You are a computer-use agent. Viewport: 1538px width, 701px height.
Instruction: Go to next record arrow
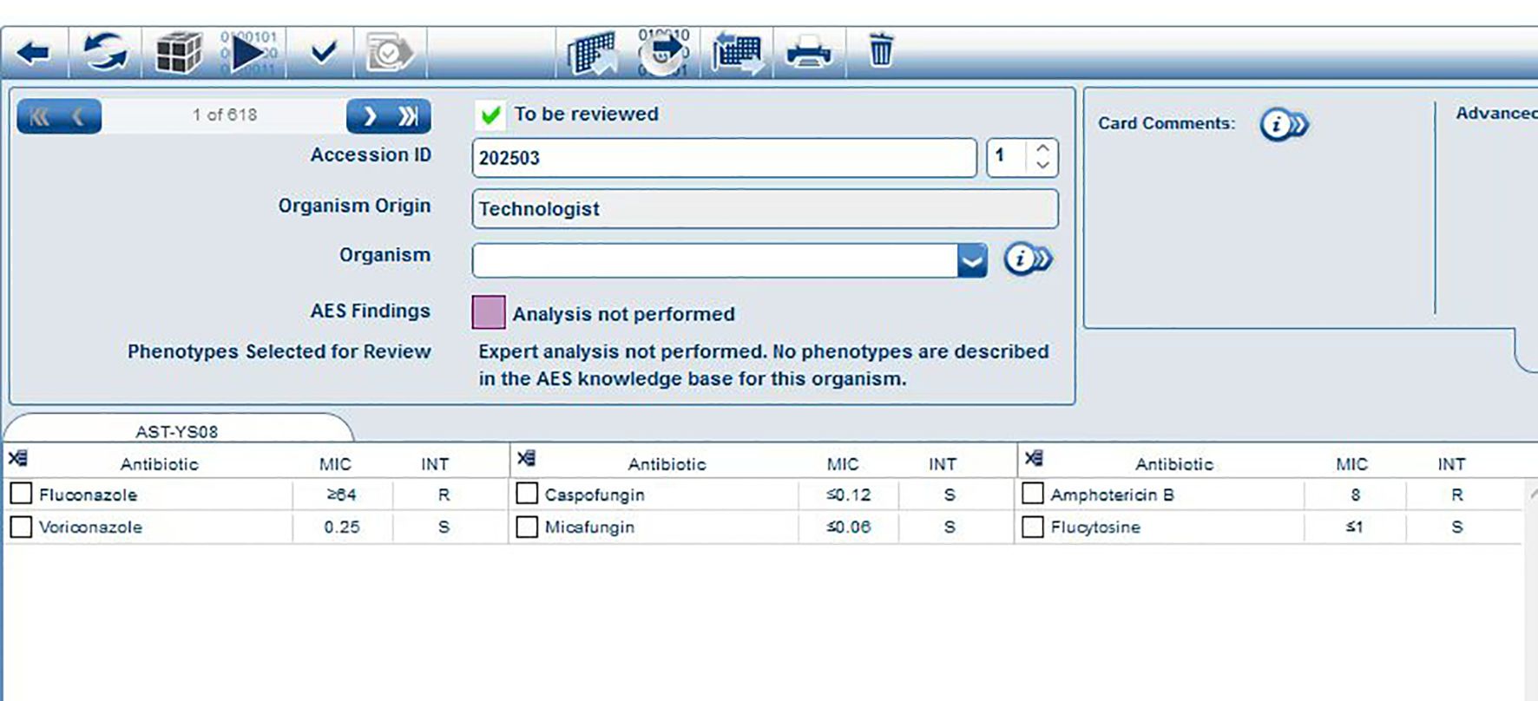(369, 116)
